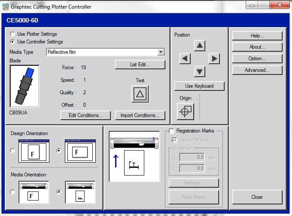This screenshot has height=216, width=292.
Task: Click the plotter feed preview image
Action: [x=134, y=157]
